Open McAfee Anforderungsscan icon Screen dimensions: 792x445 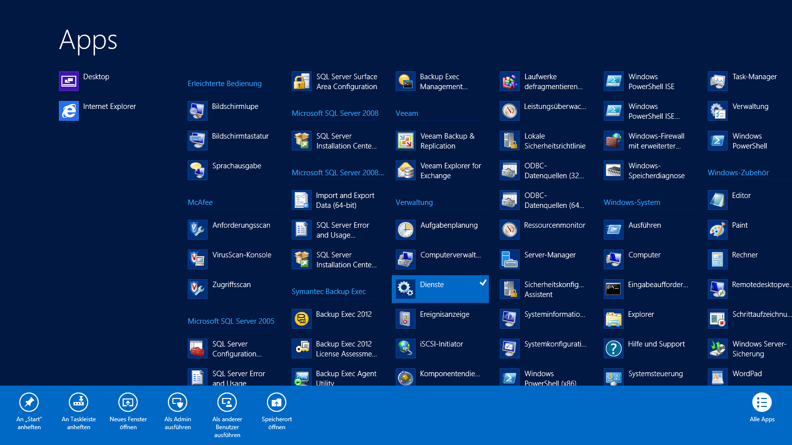(198, 230)
